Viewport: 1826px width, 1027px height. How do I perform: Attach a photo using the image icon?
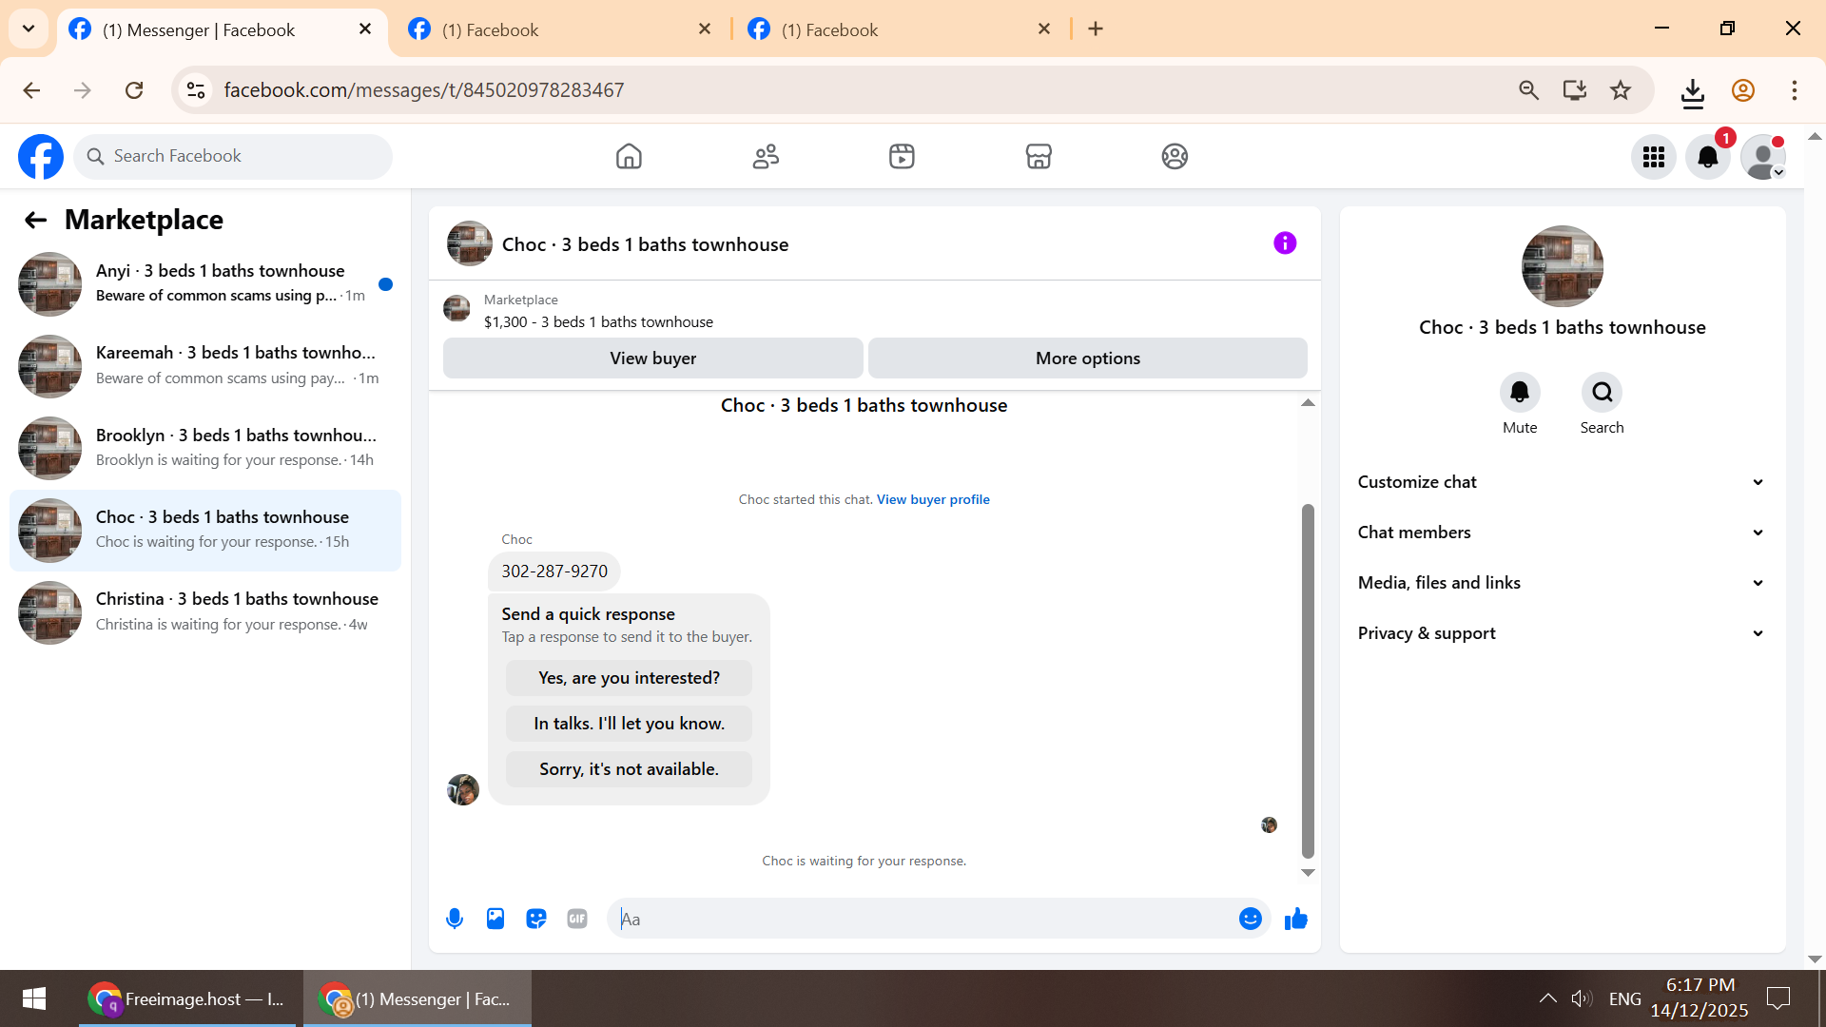495,919
